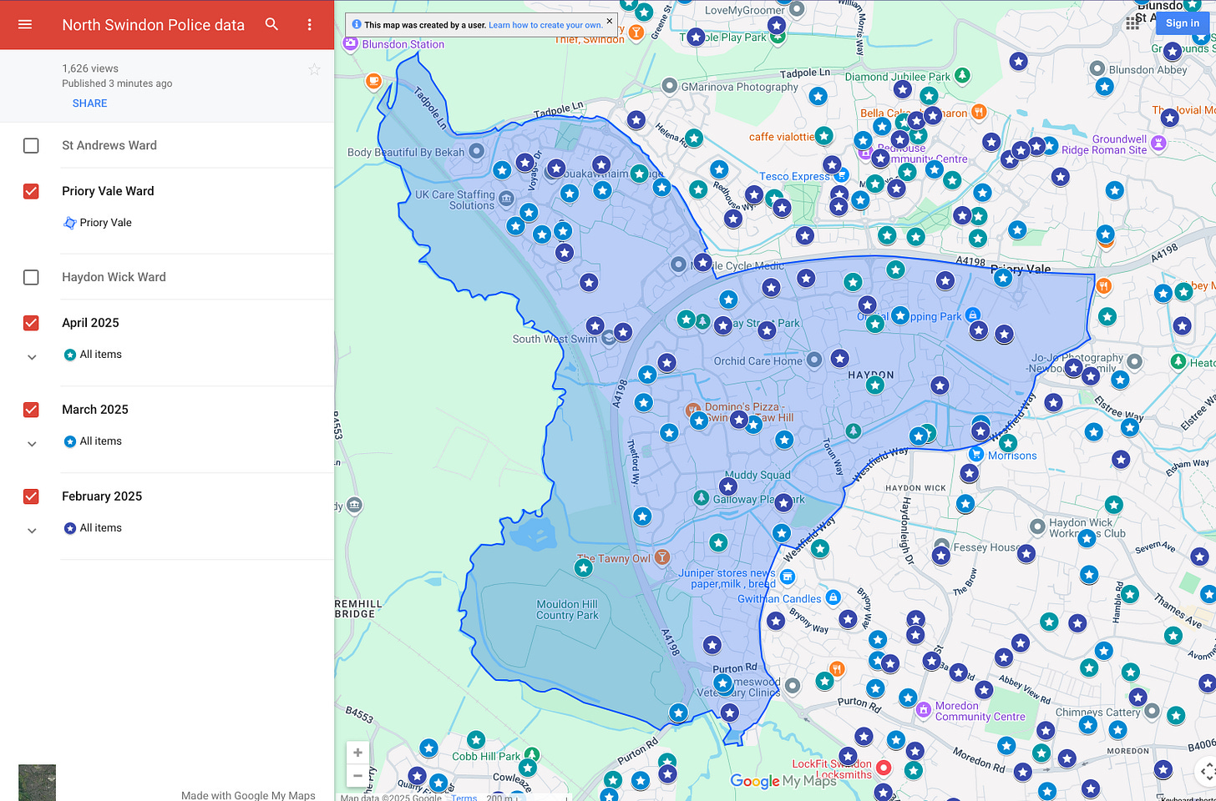Screen dimensions: 1216x801
Task: Click the Diamond Jubilee Park marker
Action: [962, 76]
